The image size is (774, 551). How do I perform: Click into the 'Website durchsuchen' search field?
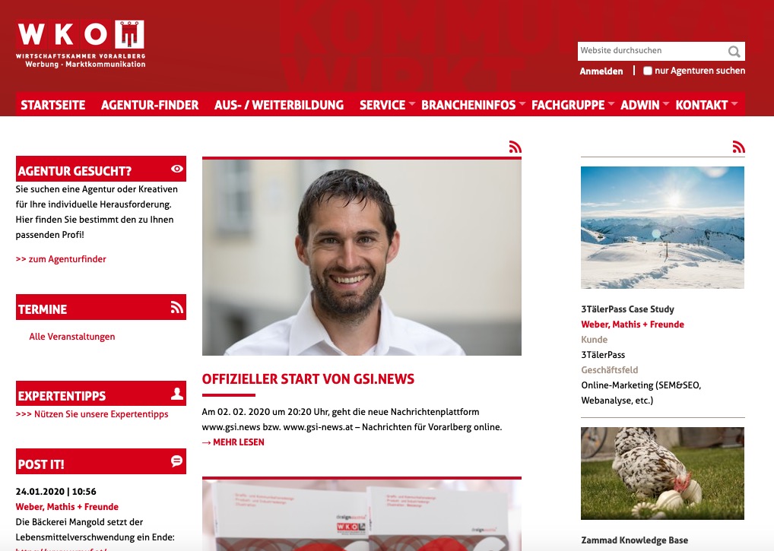click(x=652, y=51)
